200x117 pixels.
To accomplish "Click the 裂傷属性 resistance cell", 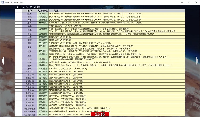I will tap(43, 20).
